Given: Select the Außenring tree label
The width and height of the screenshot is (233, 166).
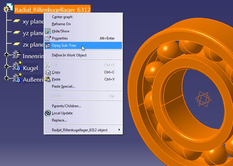Looking at the screenshot, I should click(x=33, y=80).
